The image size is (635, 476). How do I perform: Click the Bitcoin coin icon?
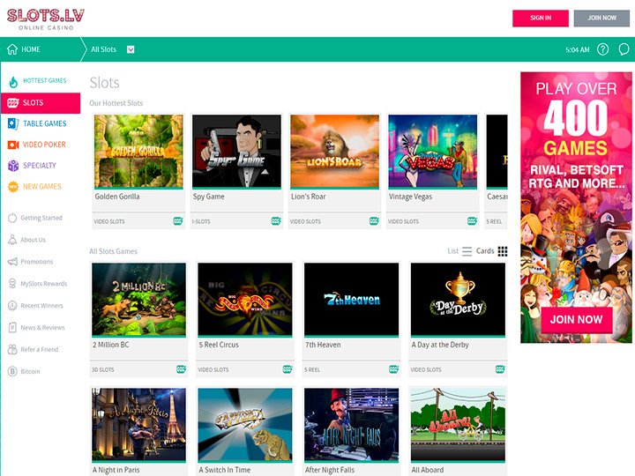click(12, 371)
